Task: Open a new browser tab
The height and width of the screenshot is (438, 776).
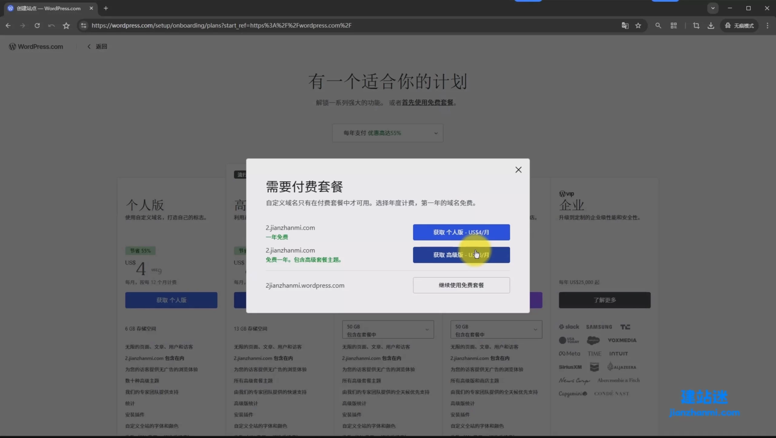Action: (106, 8)
